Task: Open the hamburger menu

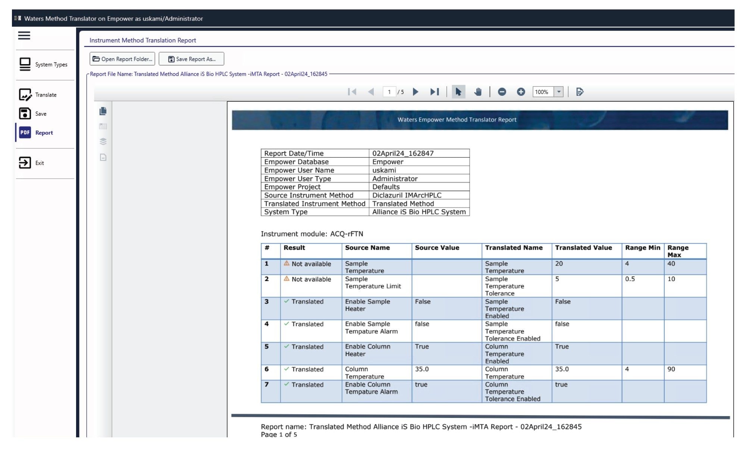Action: [x=24, y=35]
